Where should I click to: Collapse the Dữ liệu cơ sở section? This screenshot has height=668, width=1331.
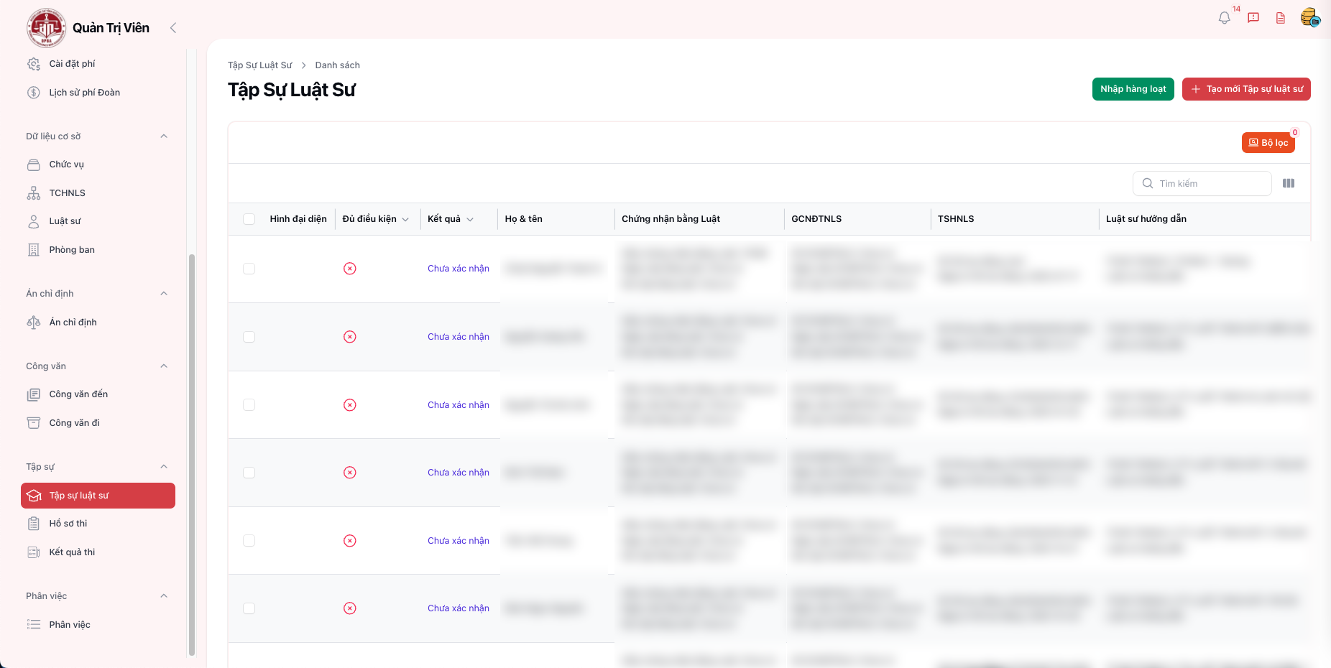point(164,136)
